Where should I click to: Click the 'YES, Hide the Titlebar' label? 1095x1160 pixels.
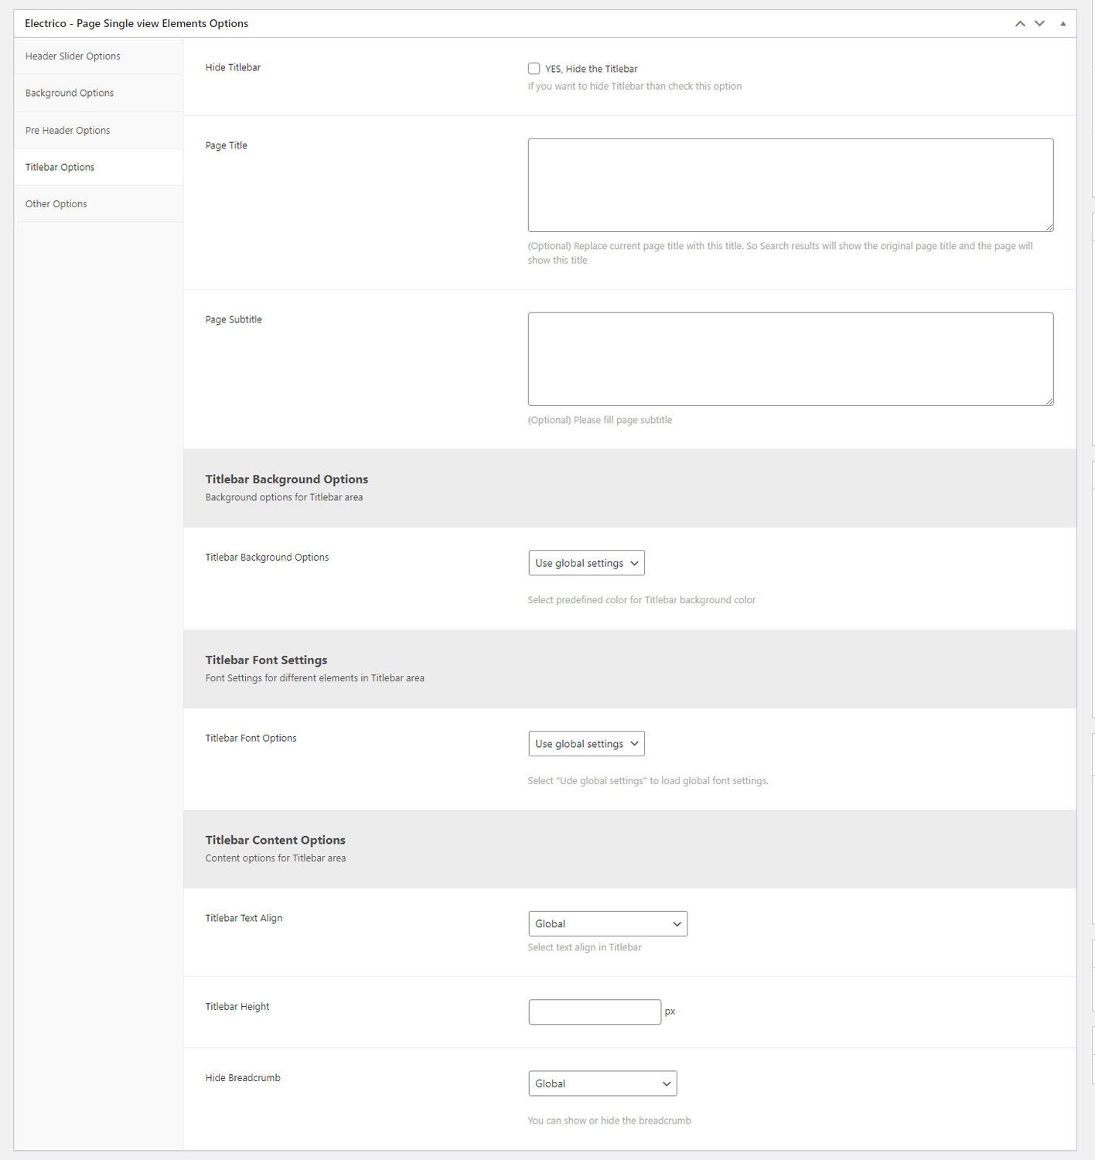coord(592,69)
